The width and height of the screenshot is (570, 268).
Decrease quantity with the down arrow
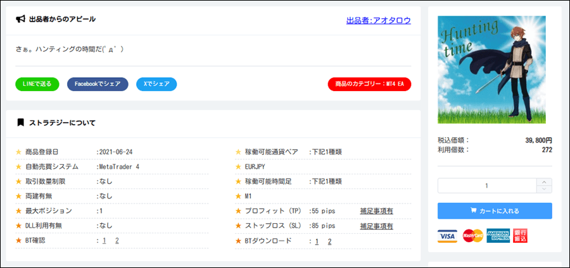coord(544,189)
